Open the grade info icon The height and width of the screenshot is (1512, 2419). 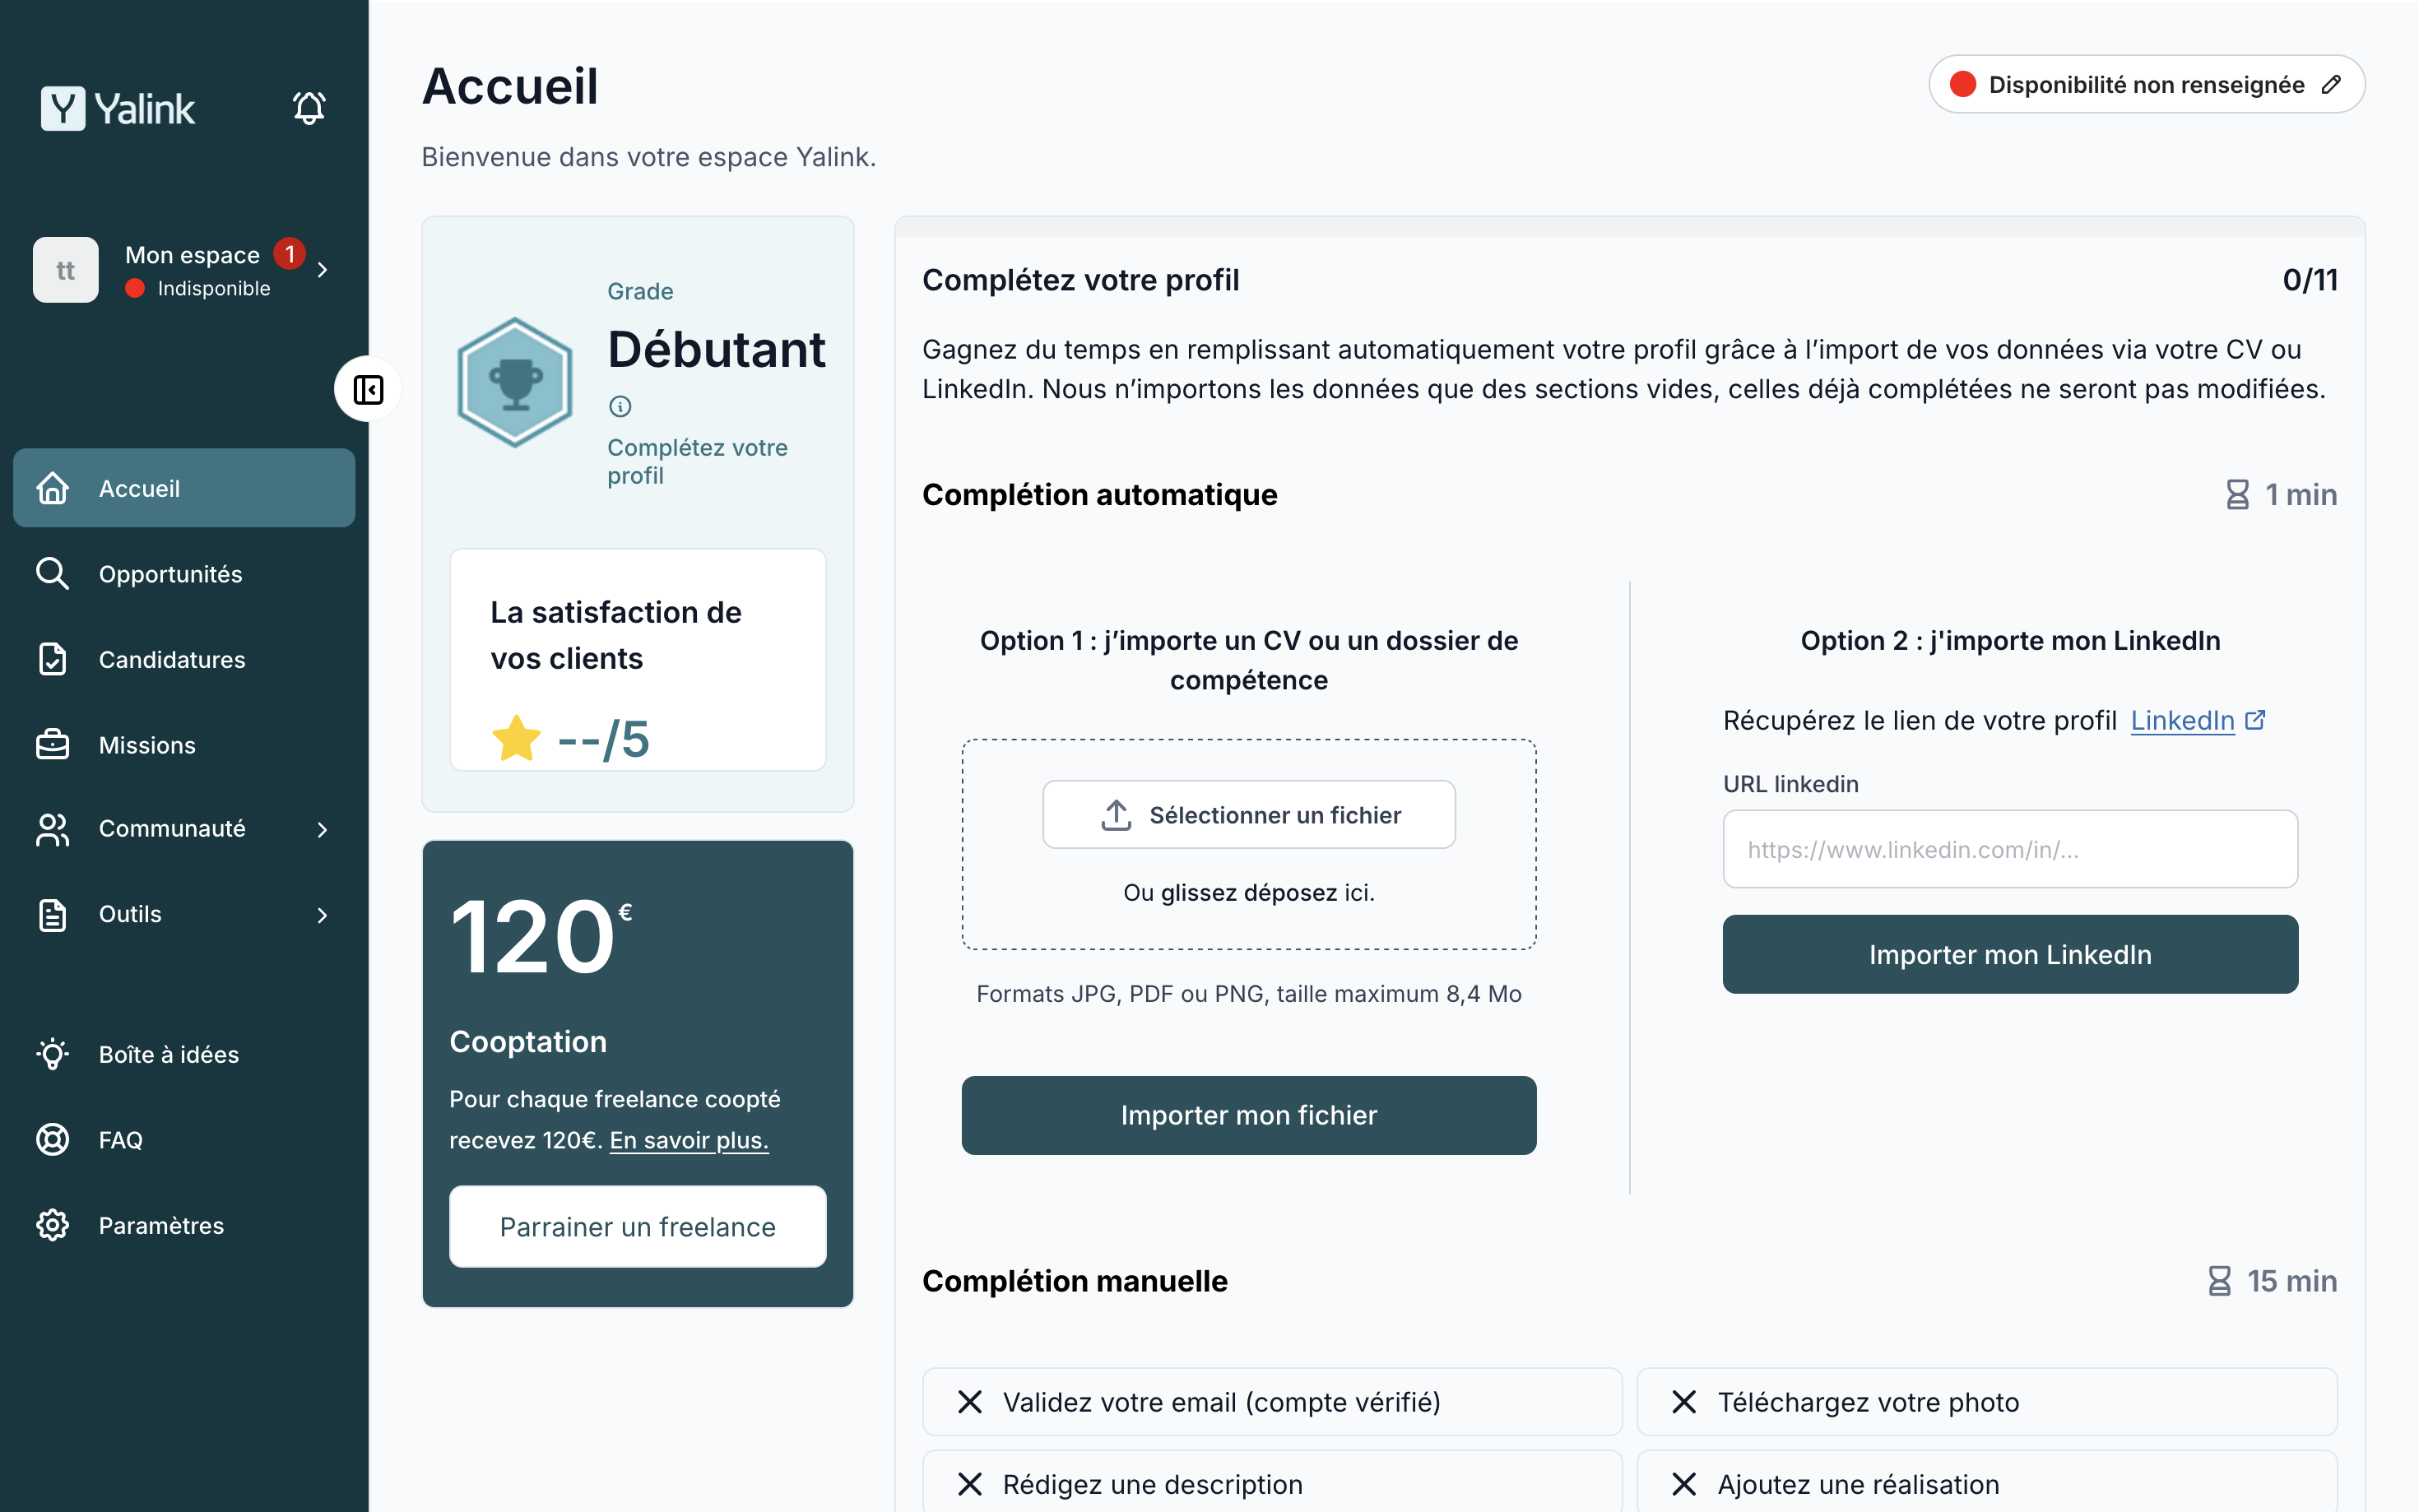(620, 406)
